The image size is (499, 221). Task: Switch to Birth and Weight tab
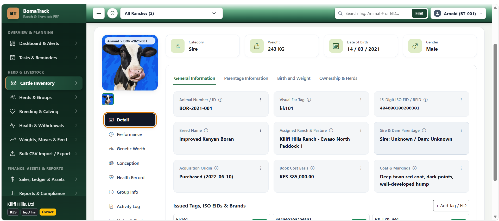tap(294, 78)
